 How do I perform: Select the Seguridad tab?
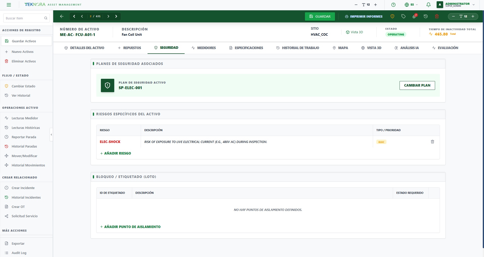[x=166, y=48]
